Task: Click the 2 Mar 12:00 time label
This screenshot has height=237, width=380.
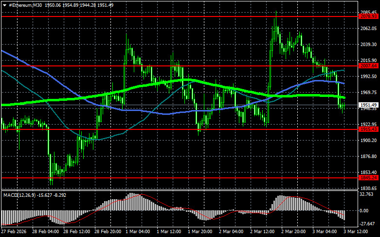Action: 262,232
